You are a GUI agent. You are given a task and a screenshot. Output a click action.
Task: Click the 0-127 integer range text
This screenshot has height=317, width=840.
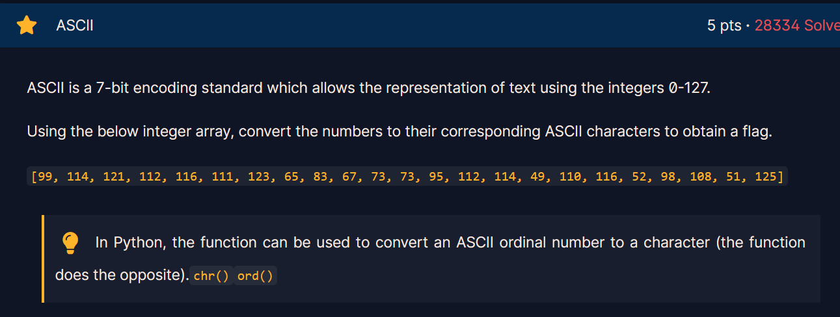(688, 88)
